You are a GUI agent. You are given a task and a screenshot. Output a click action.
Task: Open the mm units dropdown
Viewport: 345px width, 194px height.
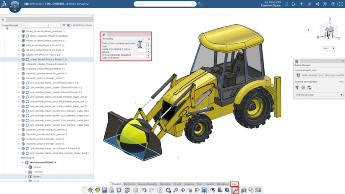(329, 48)
